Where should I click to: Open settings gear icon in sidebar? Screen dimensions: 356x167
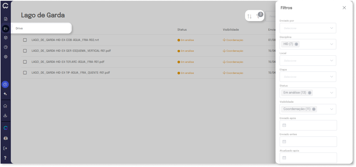coord(6,57)
